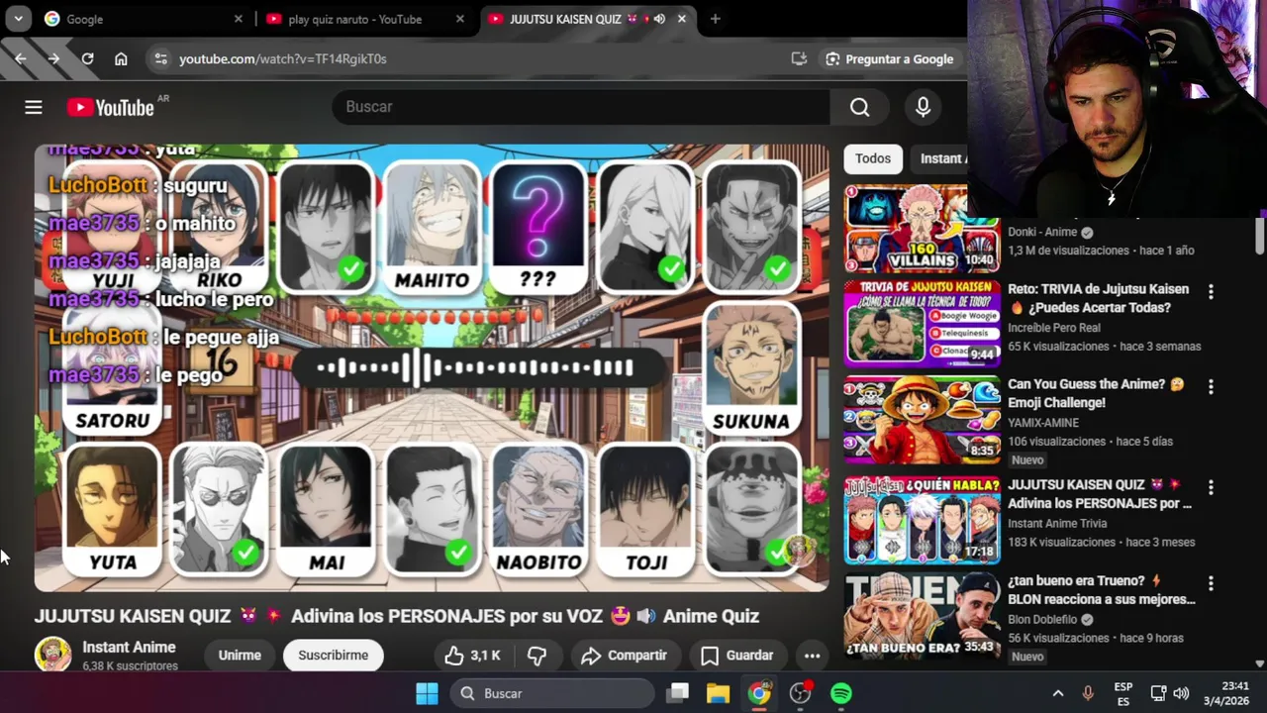Focus the YouTube Buscar search field

coord(581,107)
